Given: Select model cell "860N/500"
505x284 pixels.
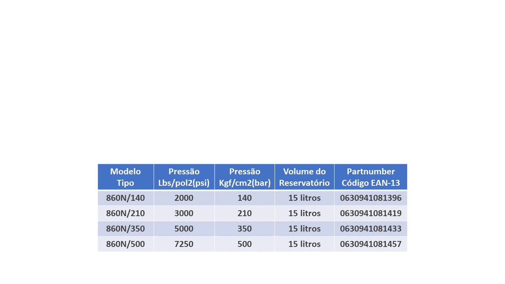Looking at the screenshot, I should coord(125,244).
